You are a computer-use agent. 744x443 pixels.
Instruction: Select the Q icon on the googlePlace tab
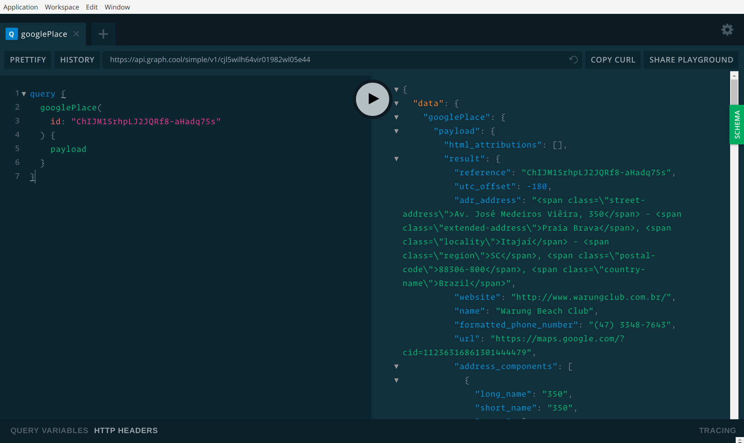11,34
